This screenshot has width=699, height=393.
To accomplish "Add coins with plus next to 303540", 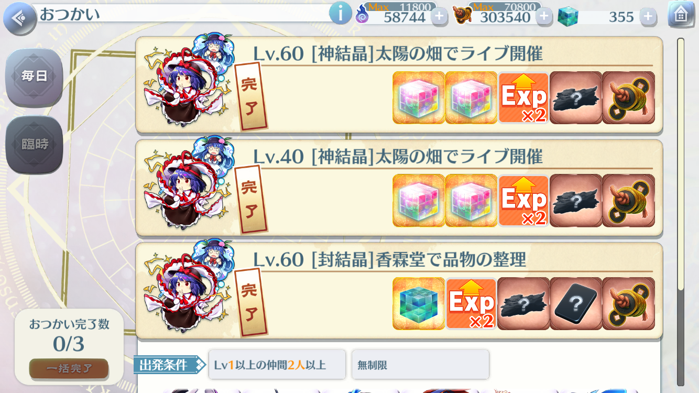I will [x=544, y=17].
